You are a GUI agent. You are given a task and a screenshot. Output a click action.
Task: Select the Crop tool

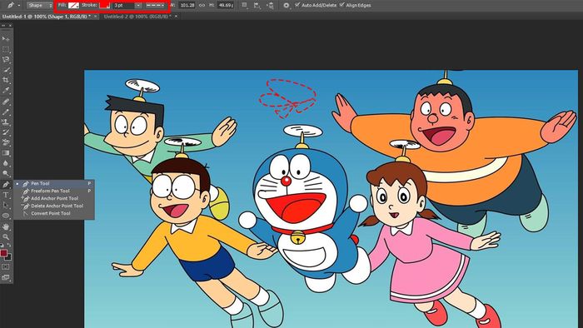tap(6, 80)
